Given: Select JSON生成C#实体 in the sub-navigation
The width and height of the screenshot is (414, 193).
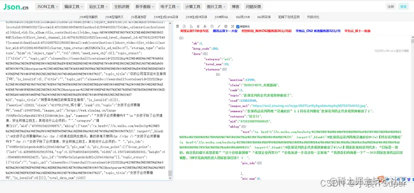Looking at the screenshot, I should click(196, 17).
